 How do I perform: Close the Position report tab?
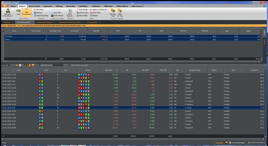(13, 22)
